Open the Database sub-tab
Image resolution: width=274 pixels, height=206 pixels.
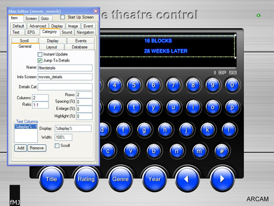80,47
